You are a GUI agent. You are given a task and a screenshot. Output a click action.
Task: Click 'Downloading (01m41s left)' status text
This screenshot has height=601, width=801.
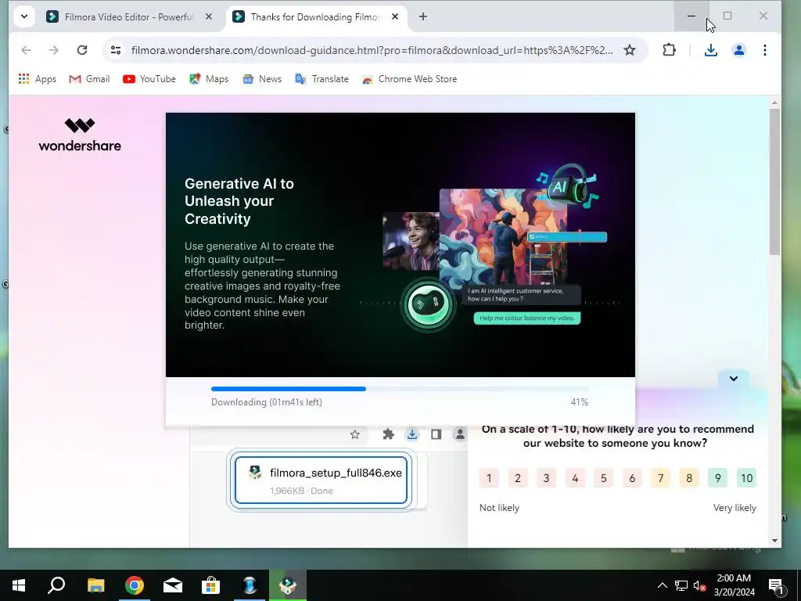click(x=267, y=402)
